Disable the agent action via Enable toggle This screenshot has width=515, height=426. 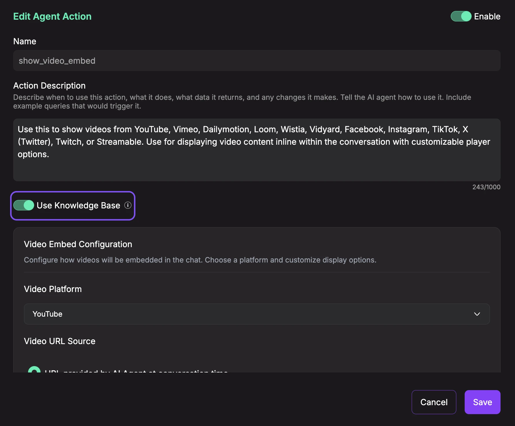pyautogui.click(x=460, y=16)
